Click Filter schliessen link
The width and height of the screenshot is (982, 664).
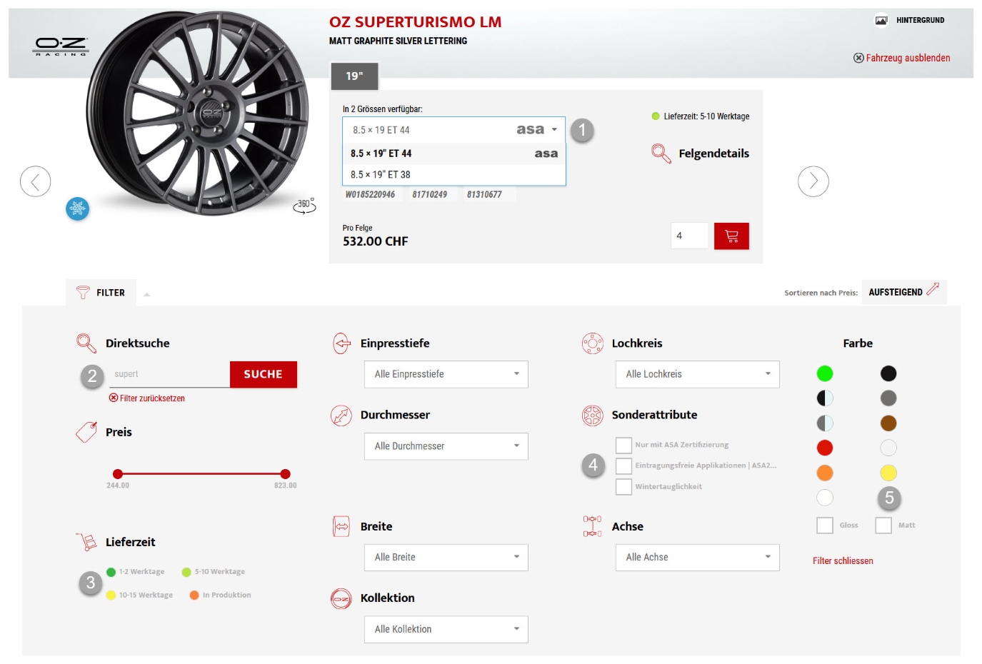click(x=843, y=561)
